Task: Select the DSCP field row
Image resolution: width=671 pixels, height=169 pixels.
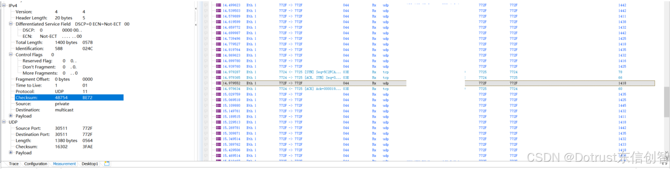Action: 52,30
